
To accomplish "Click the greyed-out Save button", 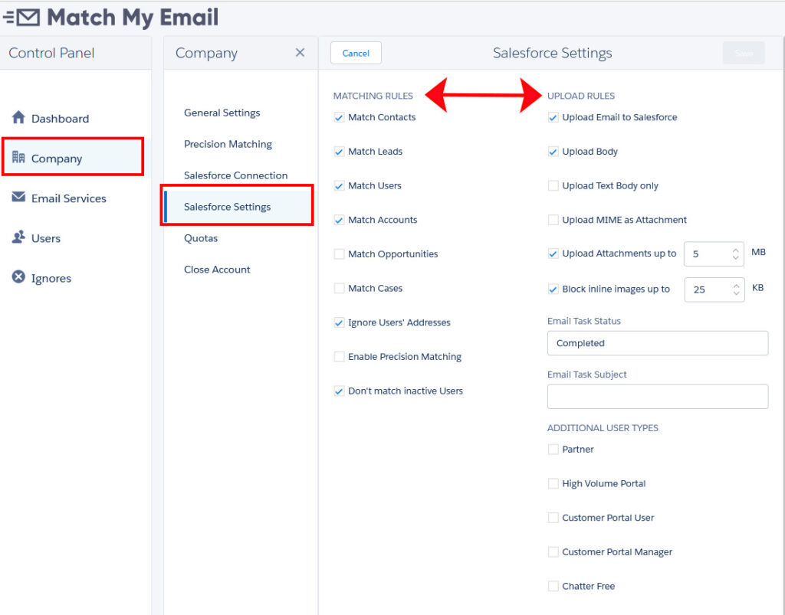I will [744, 53].
